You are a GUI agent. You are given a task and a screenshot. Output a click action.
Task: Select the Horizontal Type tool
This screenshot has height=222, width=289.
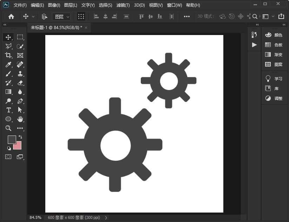click(x=8, y=110)
